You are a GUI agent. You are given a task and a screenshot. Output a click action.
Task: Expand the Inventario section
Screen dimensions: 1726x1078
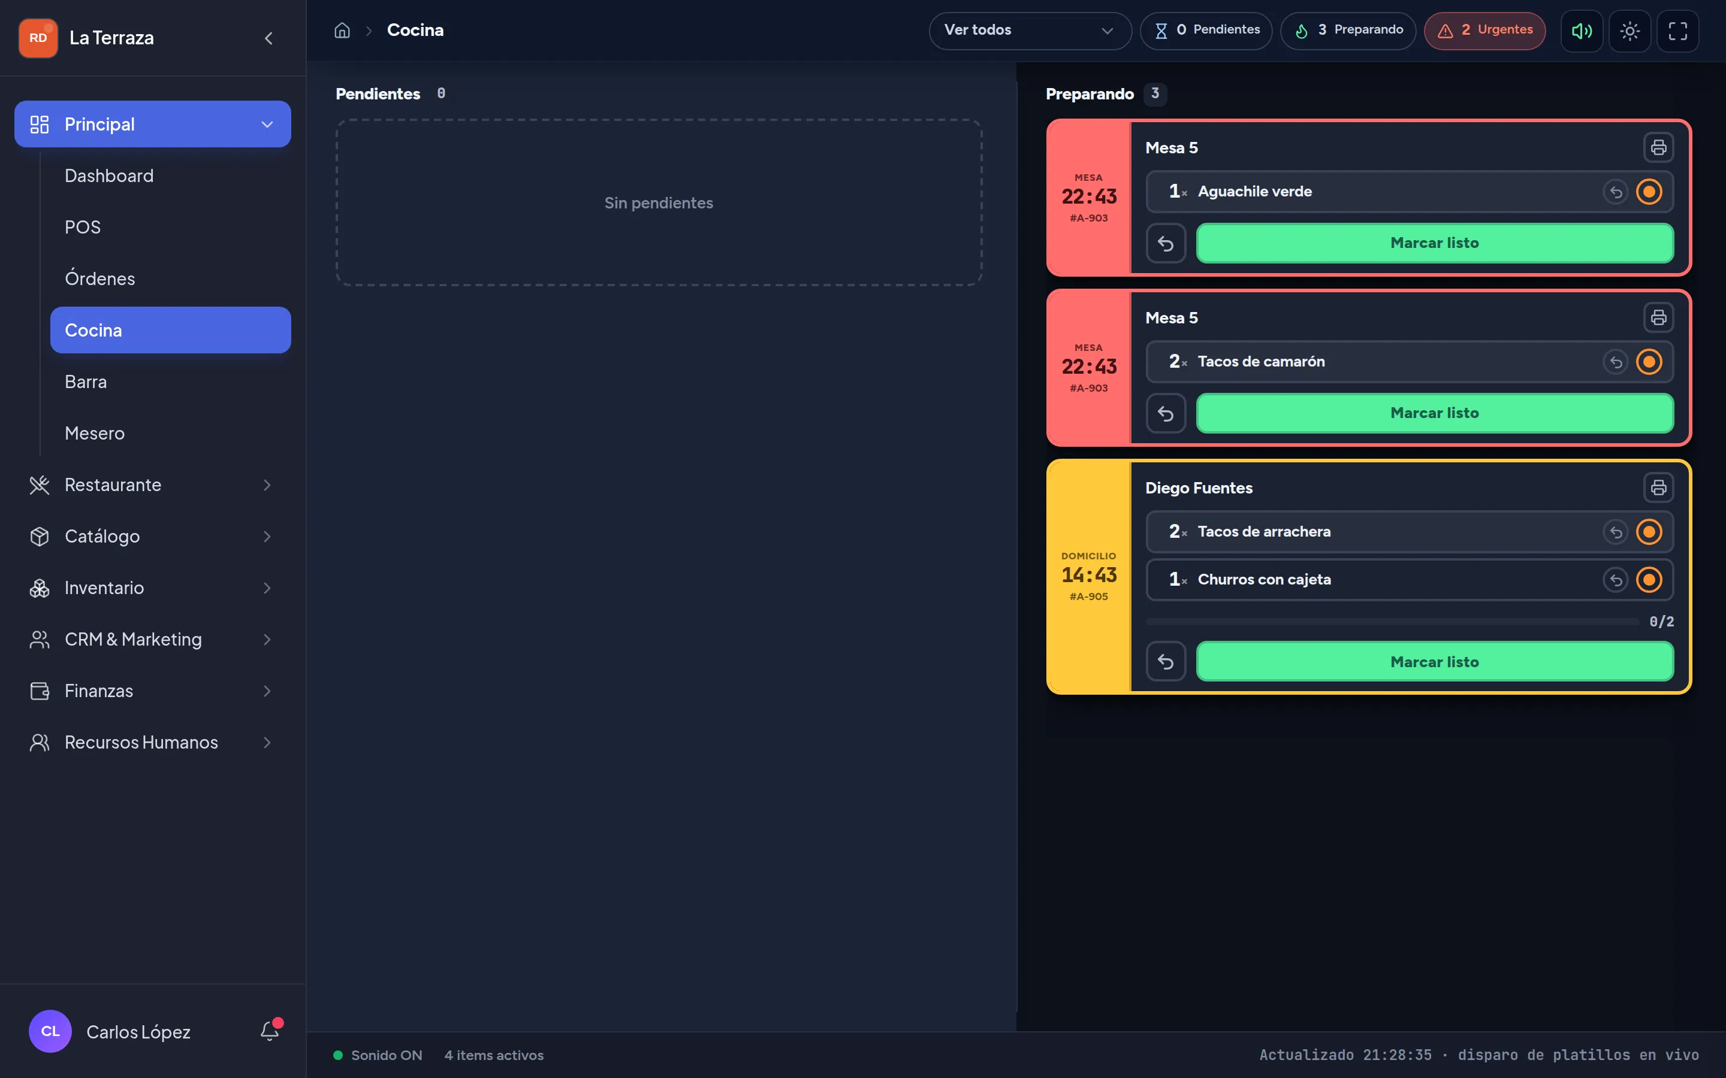153,588
